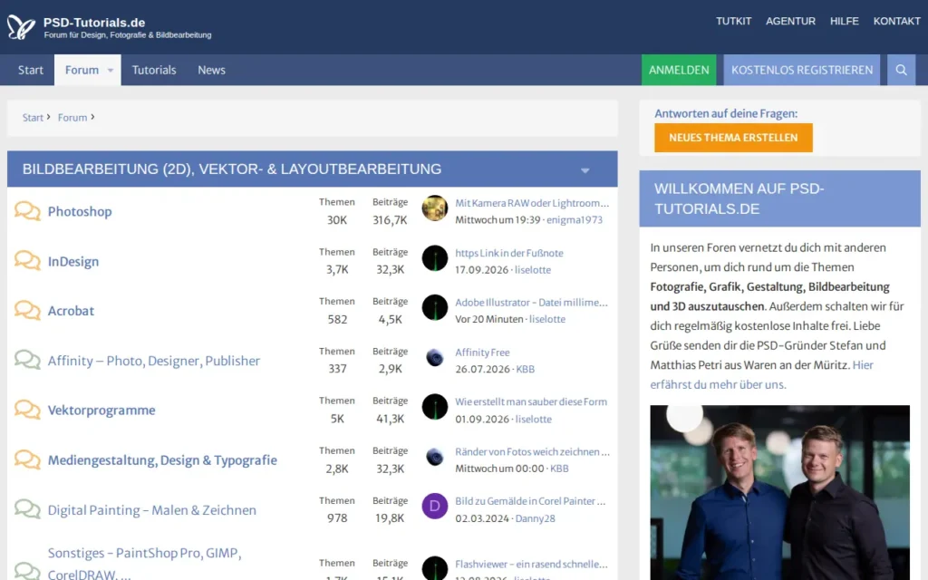928x580 pixels.
Task: Click the PSD founders photo
Action: [x=779, y=492]
